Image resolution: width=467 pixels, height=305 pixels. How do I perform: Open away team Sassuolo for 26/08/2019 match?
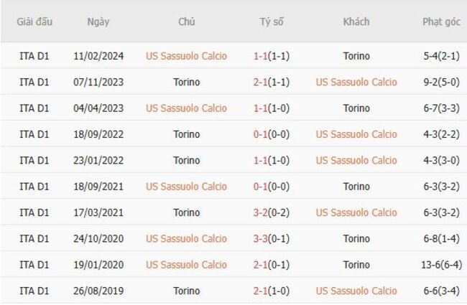coord(356,291)
